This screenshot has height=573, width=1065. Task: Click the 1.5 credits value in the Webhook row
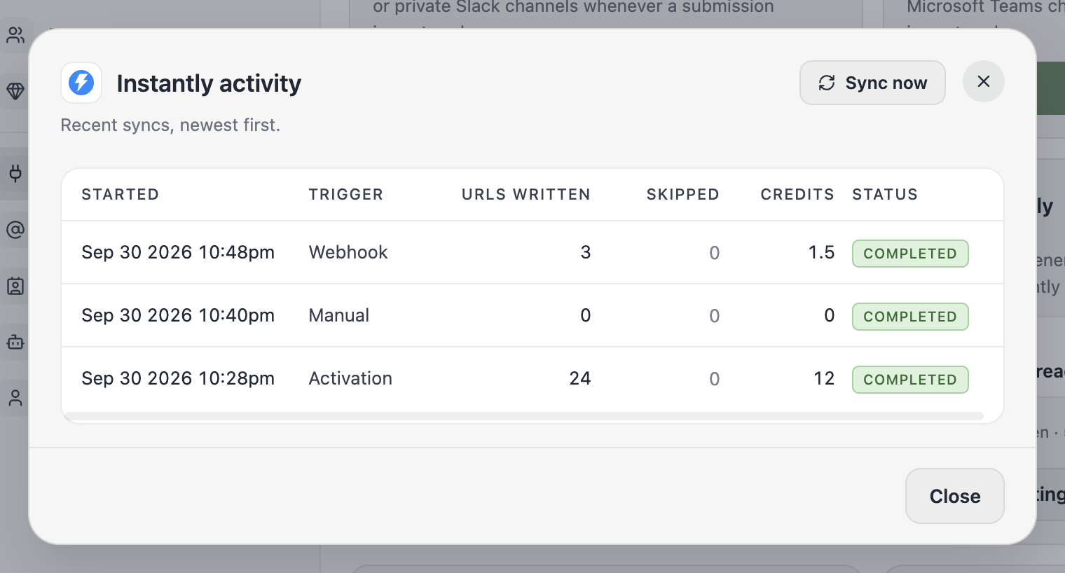(x=822, y=252)
